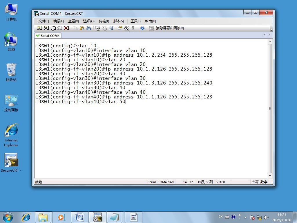Open the 计算机 desktop icon
This screenshot has width=297, height=223.
[11, 12]
